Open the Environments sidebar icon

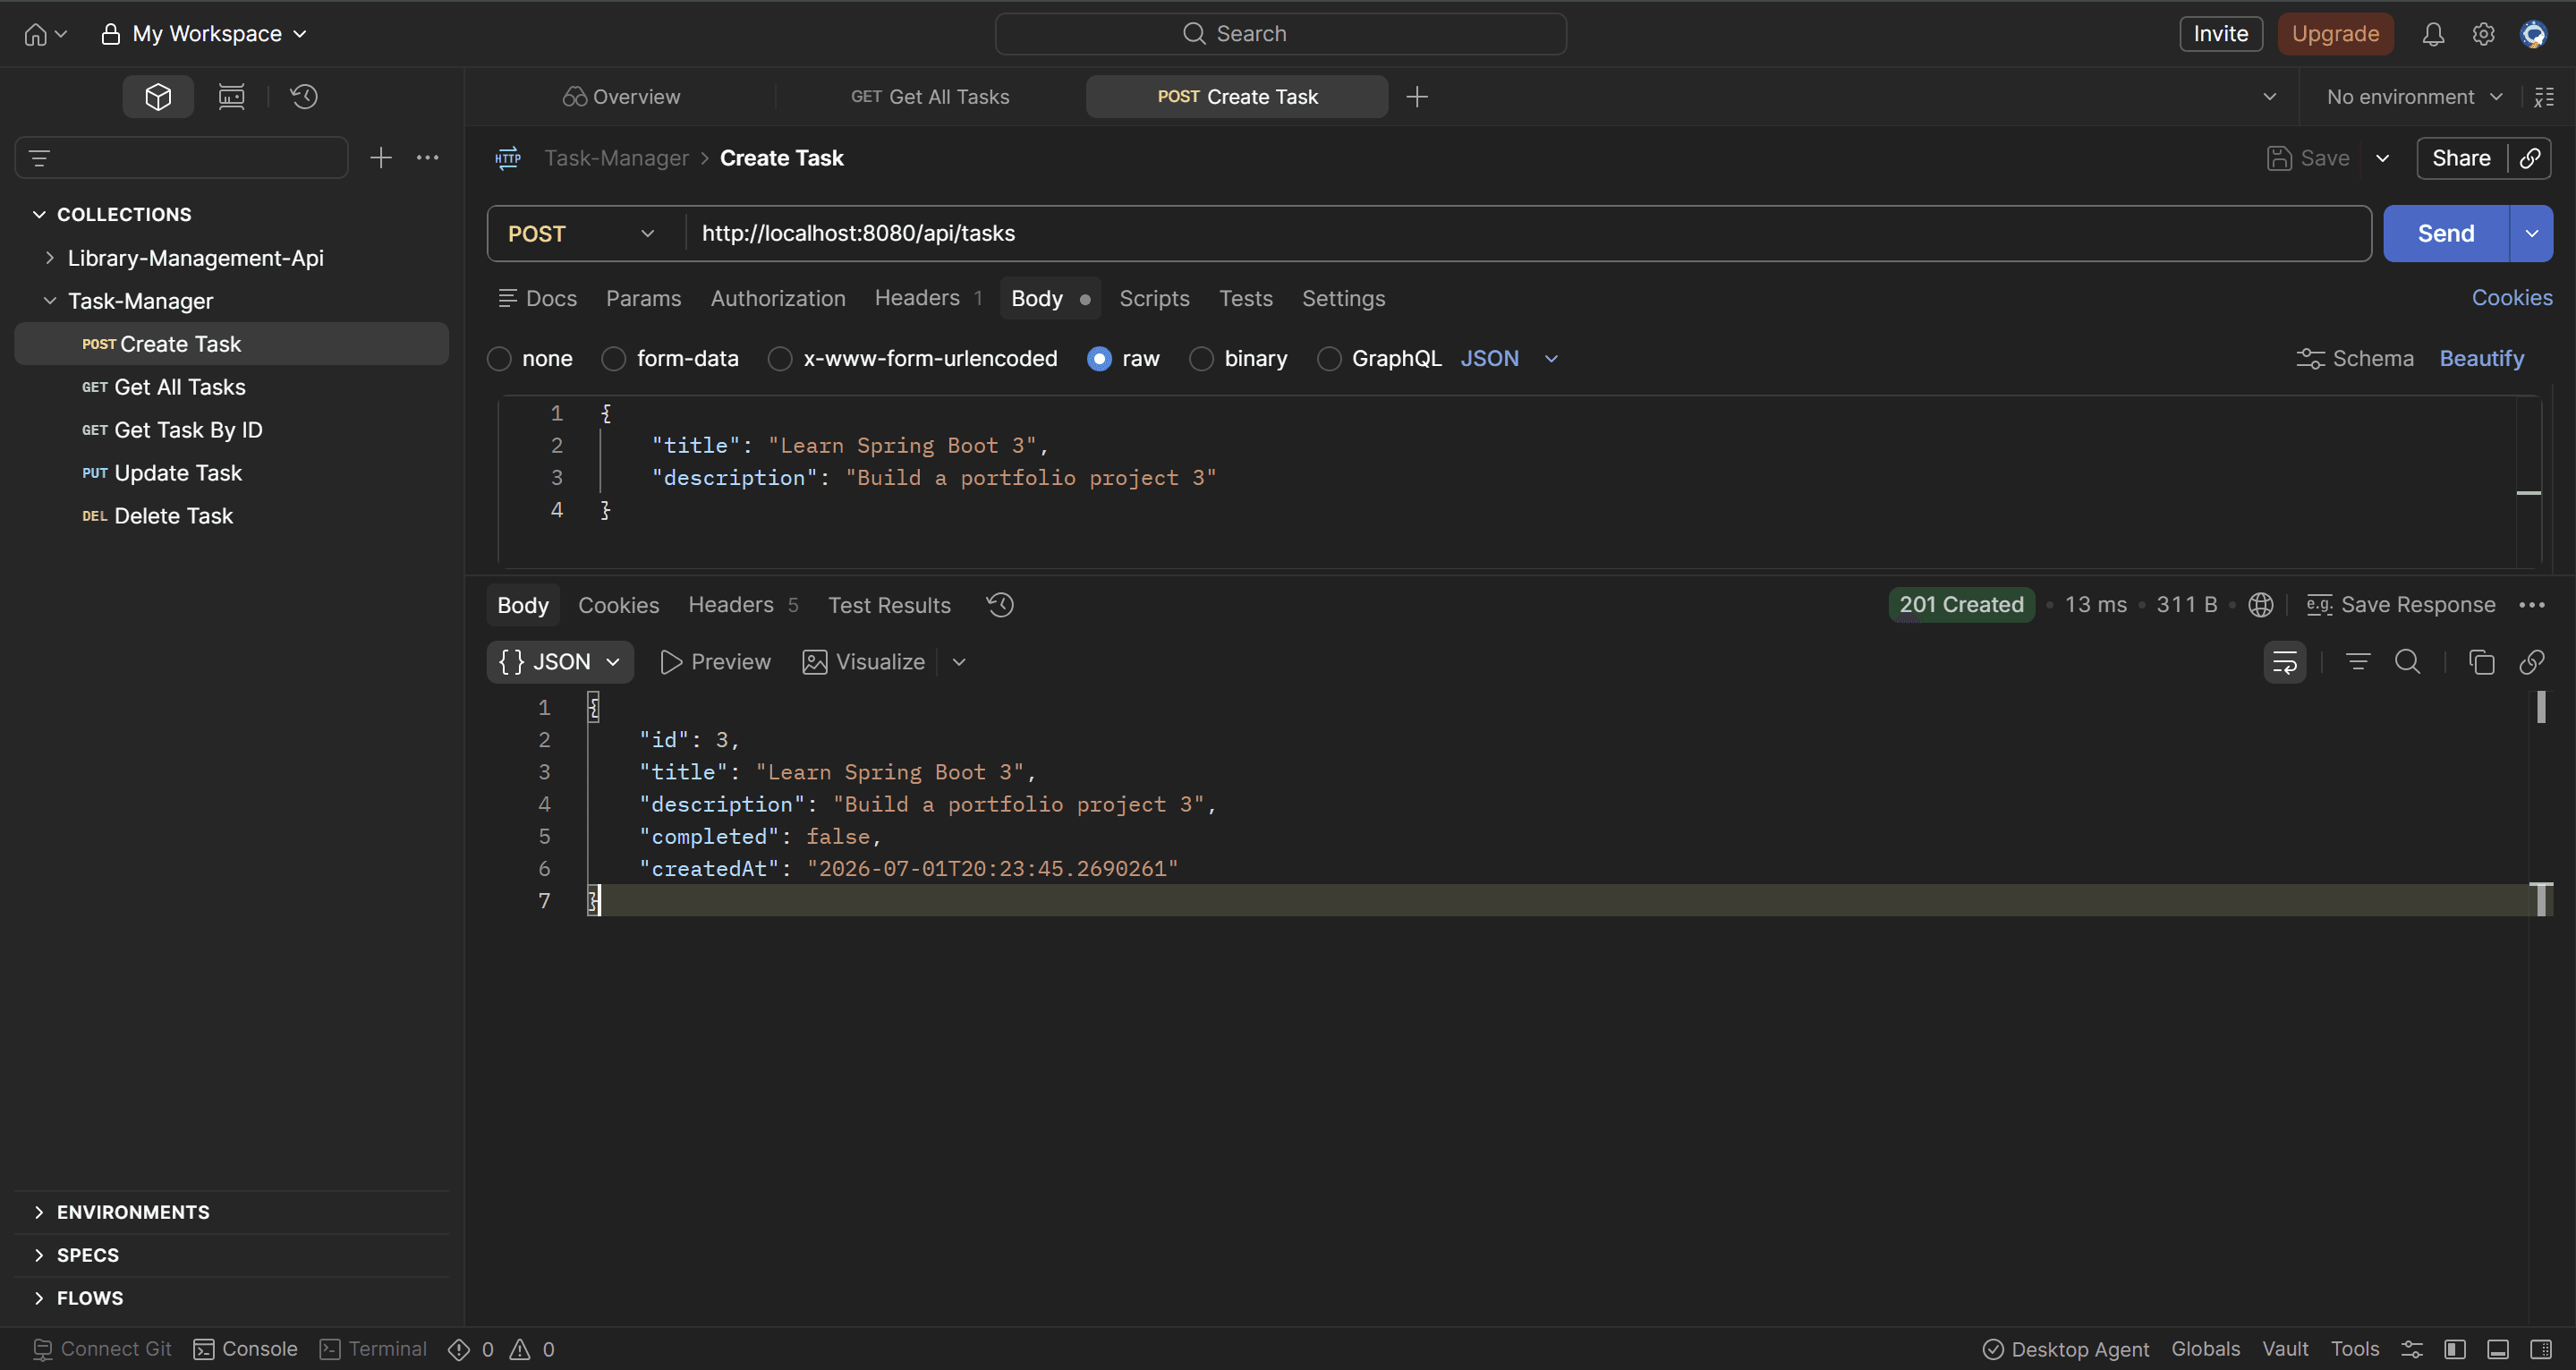(231, 96)
